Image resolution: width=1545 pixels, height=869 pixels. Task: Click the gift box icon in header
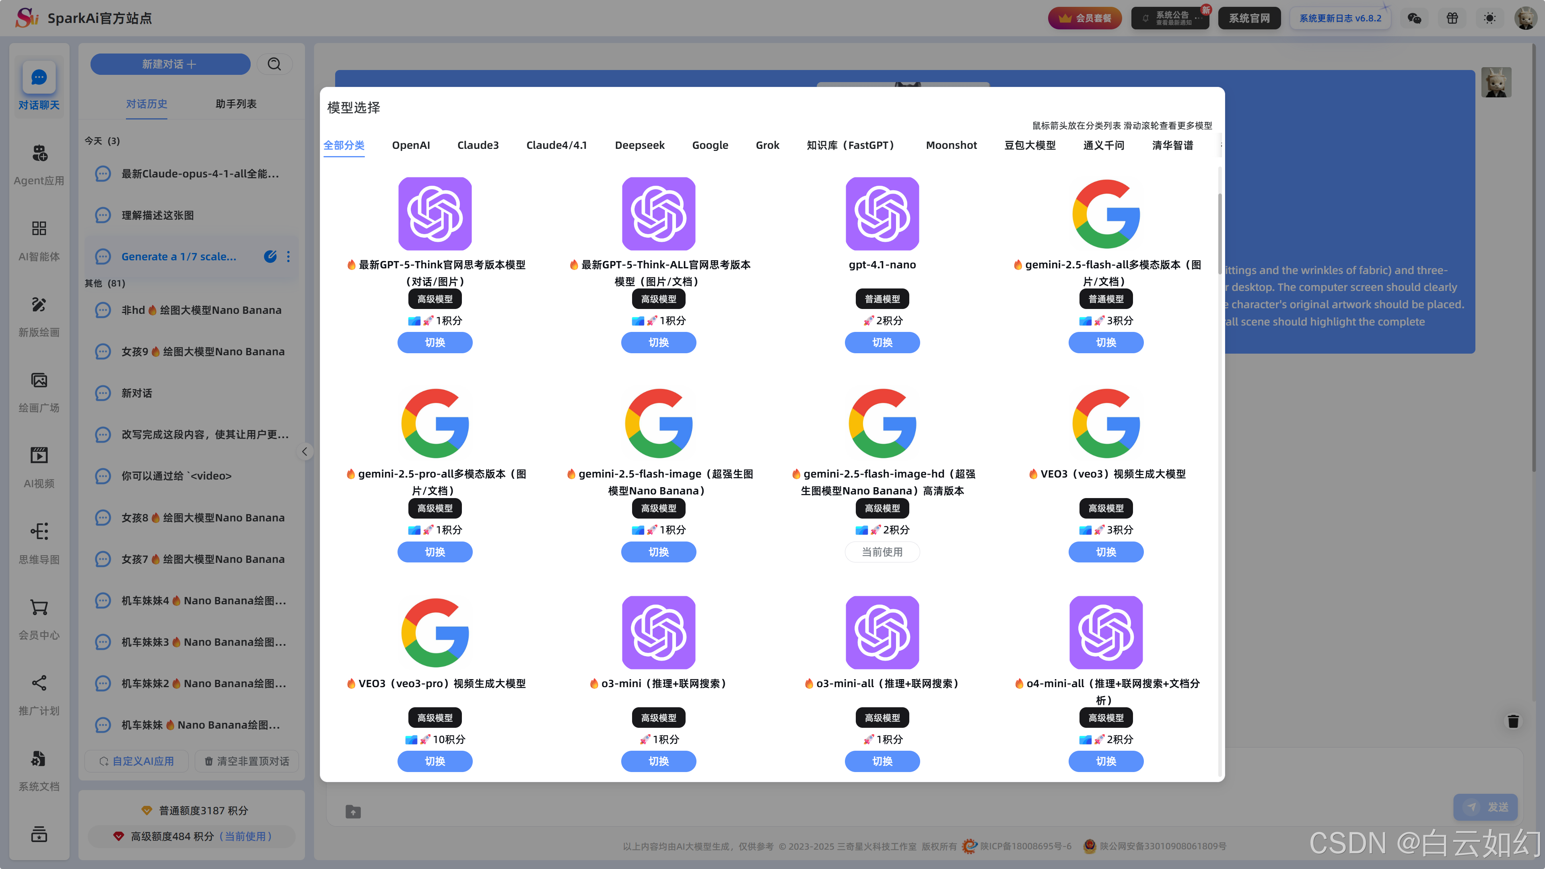[x=1452, y=18]
